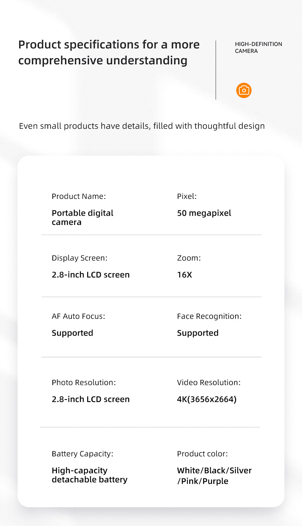This screenshot has height=526, width=302.
Task: Select "Supported" under AF Auto Focus
Action: point(73,333)
